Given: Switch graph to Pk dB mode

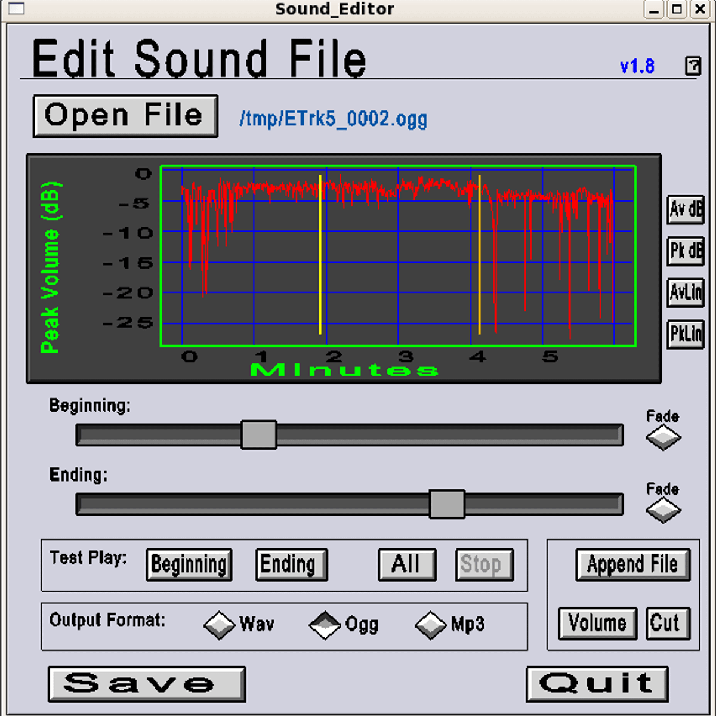Looking at the screenshot, I should coord(686,251).
